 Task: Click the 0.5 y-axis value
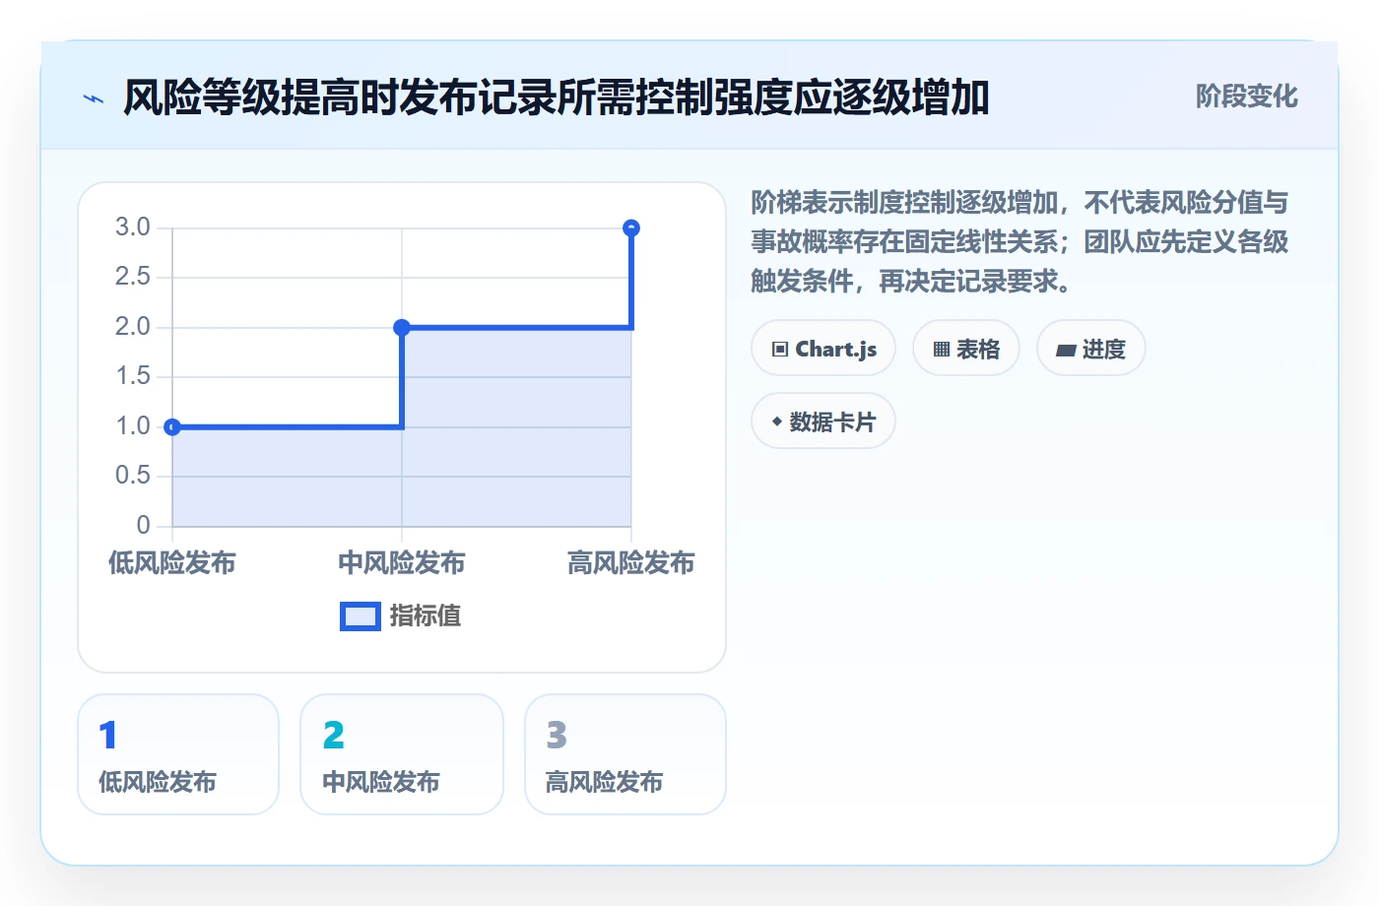pos(133,476)
